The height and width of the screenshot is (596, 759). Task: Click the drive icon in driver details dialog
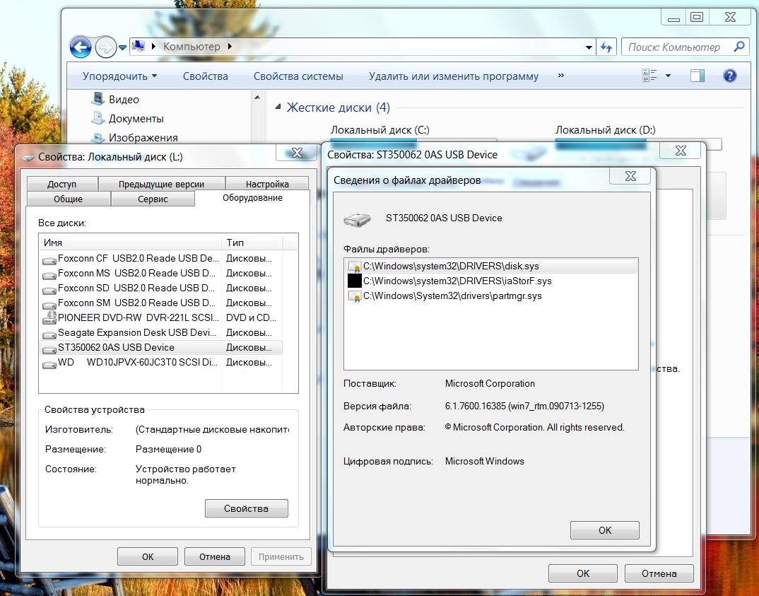357,220
